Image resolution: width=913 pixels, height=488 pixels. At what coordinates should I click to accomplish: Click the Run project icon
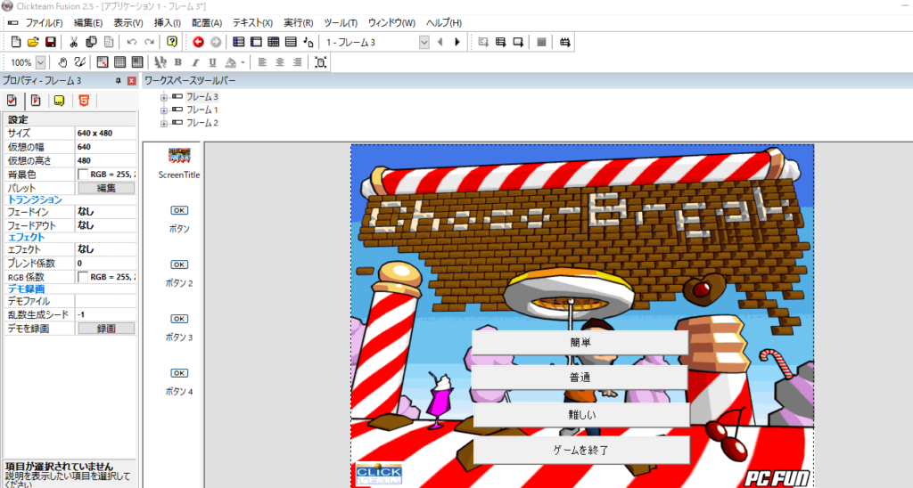point(482,42)
